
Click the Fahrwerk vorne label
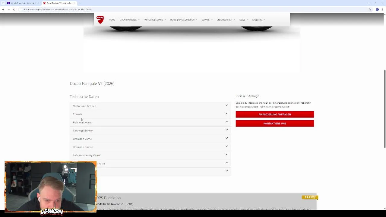pyautogui.click(x=83, y=122)
